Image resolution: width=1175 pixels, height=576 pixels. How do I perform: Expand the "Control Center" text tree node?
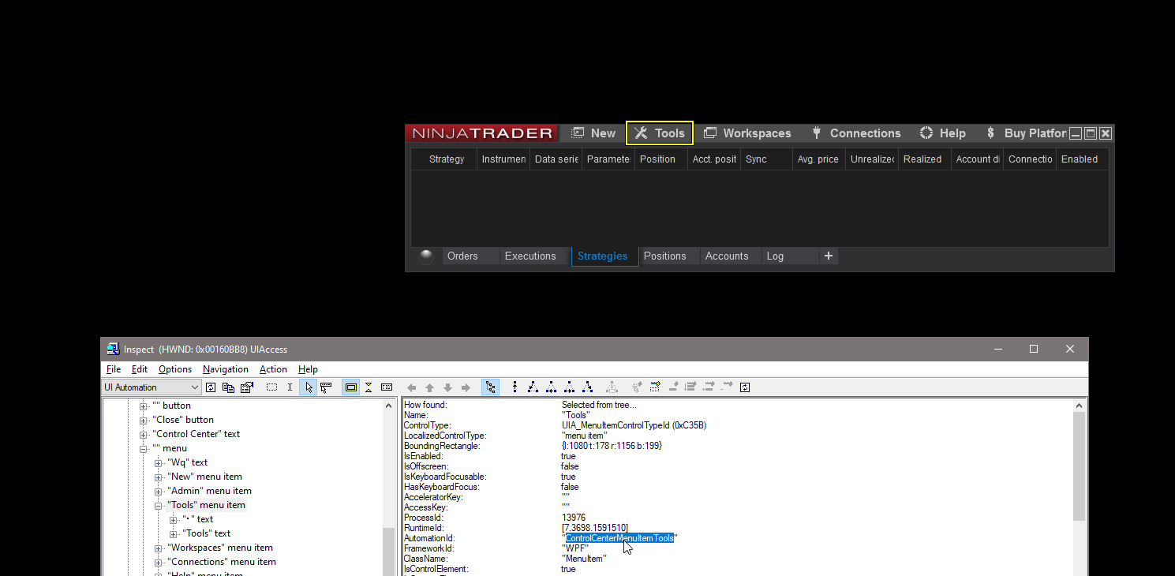pos(144,435)
